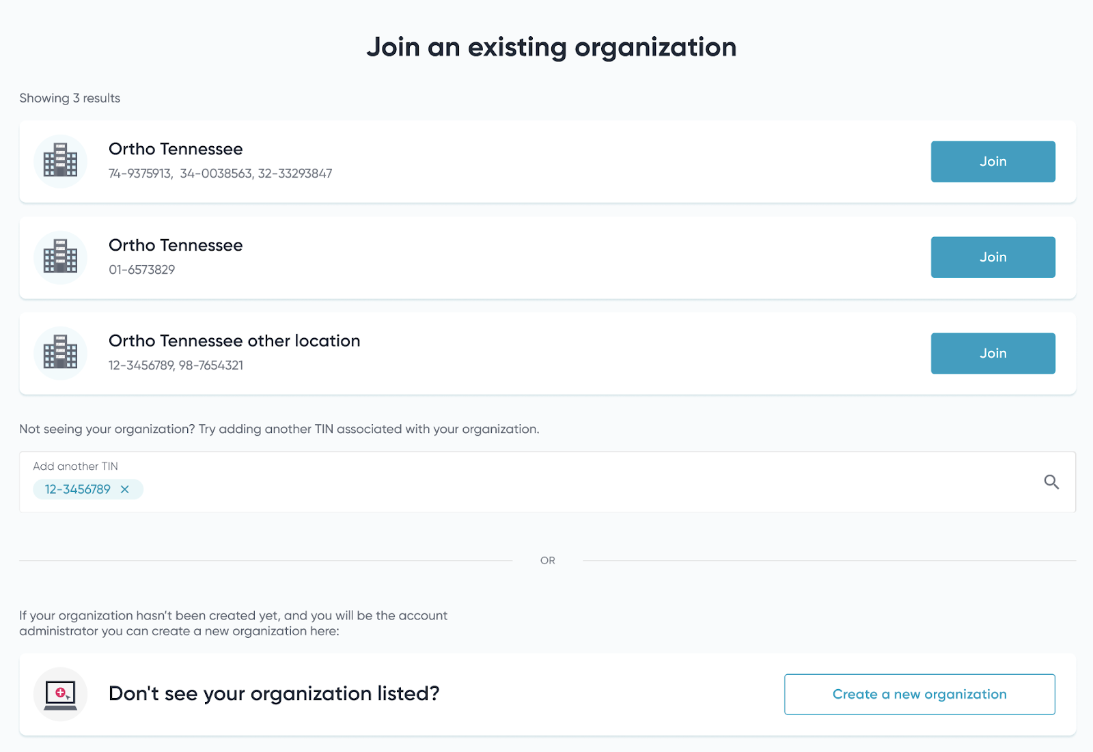Click the Don't see your organization listed? heading
This screenshot has height=752, width=1093.
point(274,694)
